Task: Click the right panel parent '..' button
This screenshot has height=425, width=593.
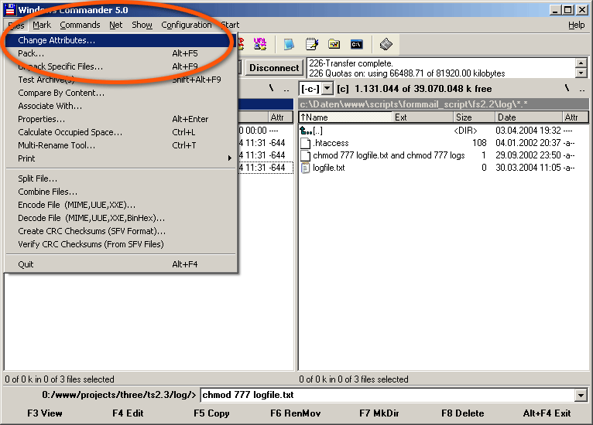Action: click(x=582, y=89)
